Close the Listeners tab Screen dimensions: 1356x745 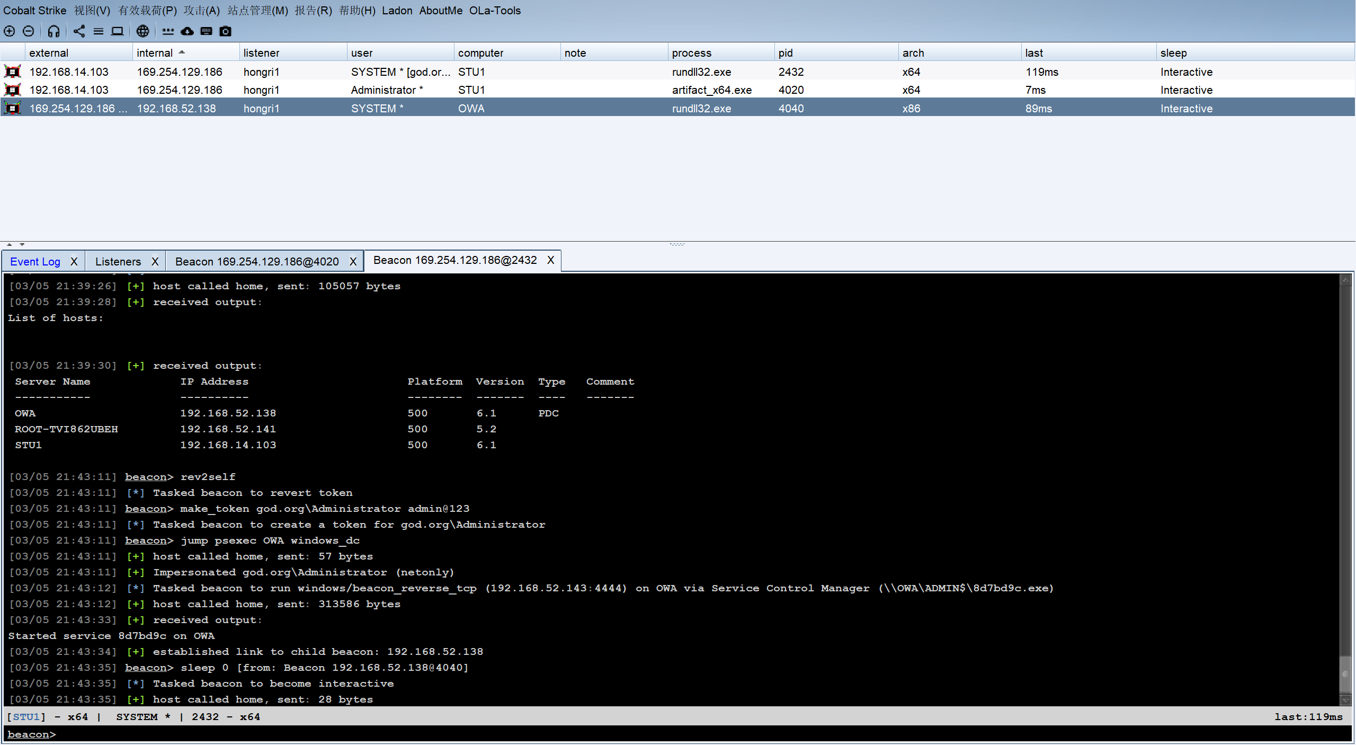pos(155,261)
